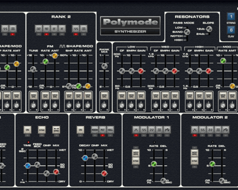Click mod amount knob under Rank 2 FM AMT
The width and height of the screenshot is (238, 190).
click(55, 105)
